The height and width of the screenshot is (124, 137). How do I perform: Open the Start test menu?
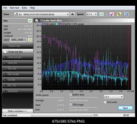click(x=14, y=8)
